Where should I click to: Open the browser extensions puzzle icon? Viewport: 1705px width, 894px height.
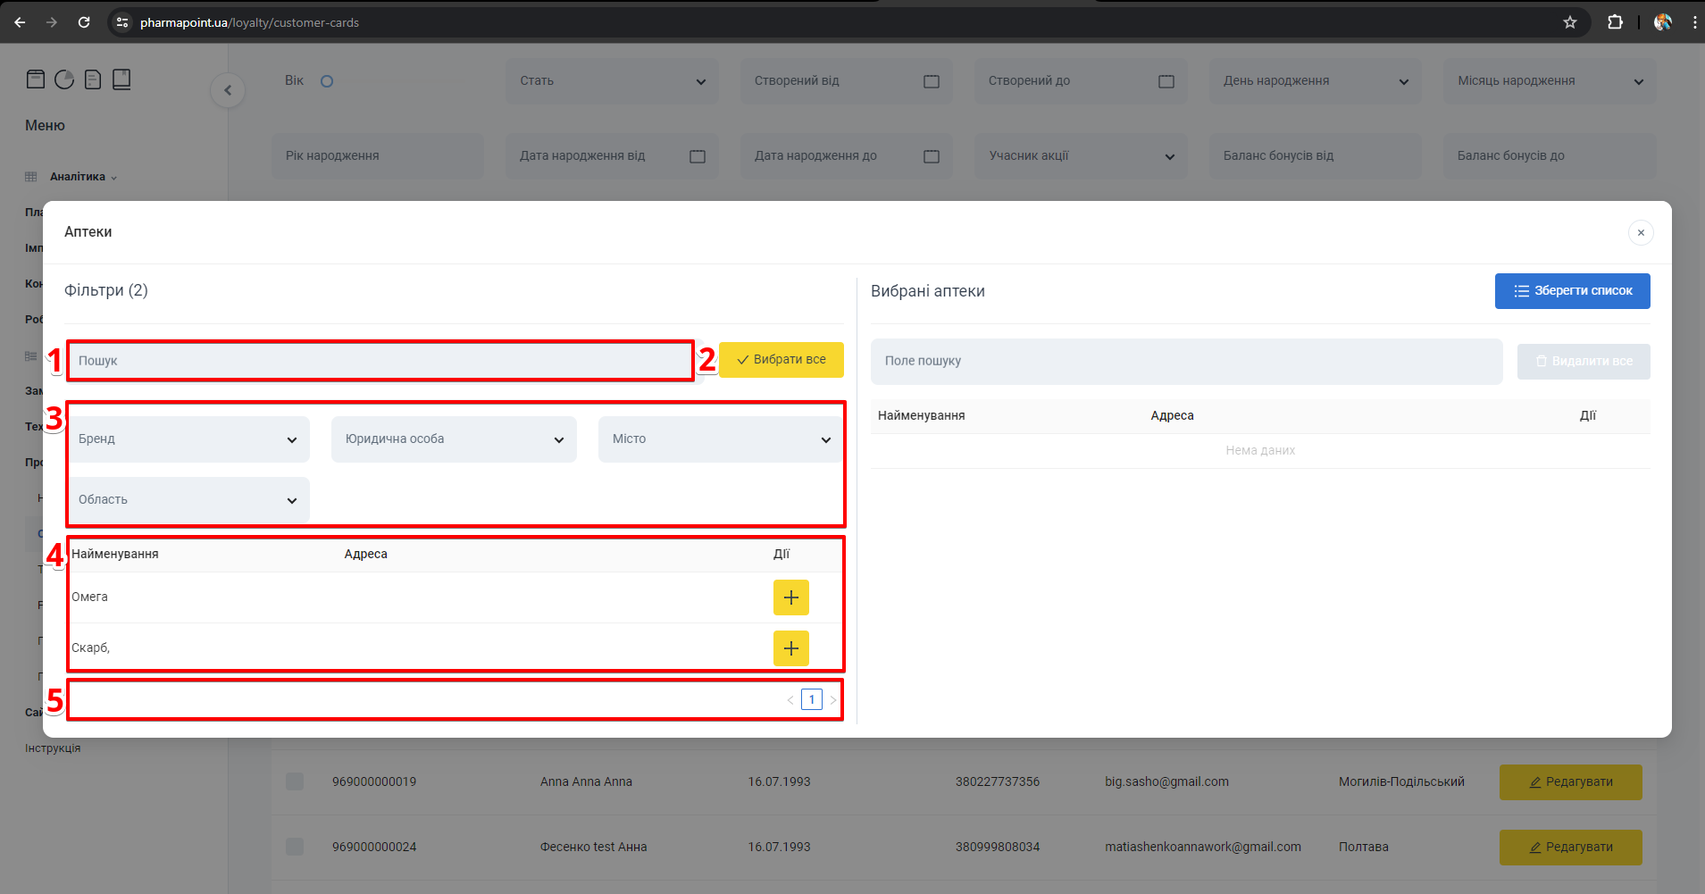1615,22
